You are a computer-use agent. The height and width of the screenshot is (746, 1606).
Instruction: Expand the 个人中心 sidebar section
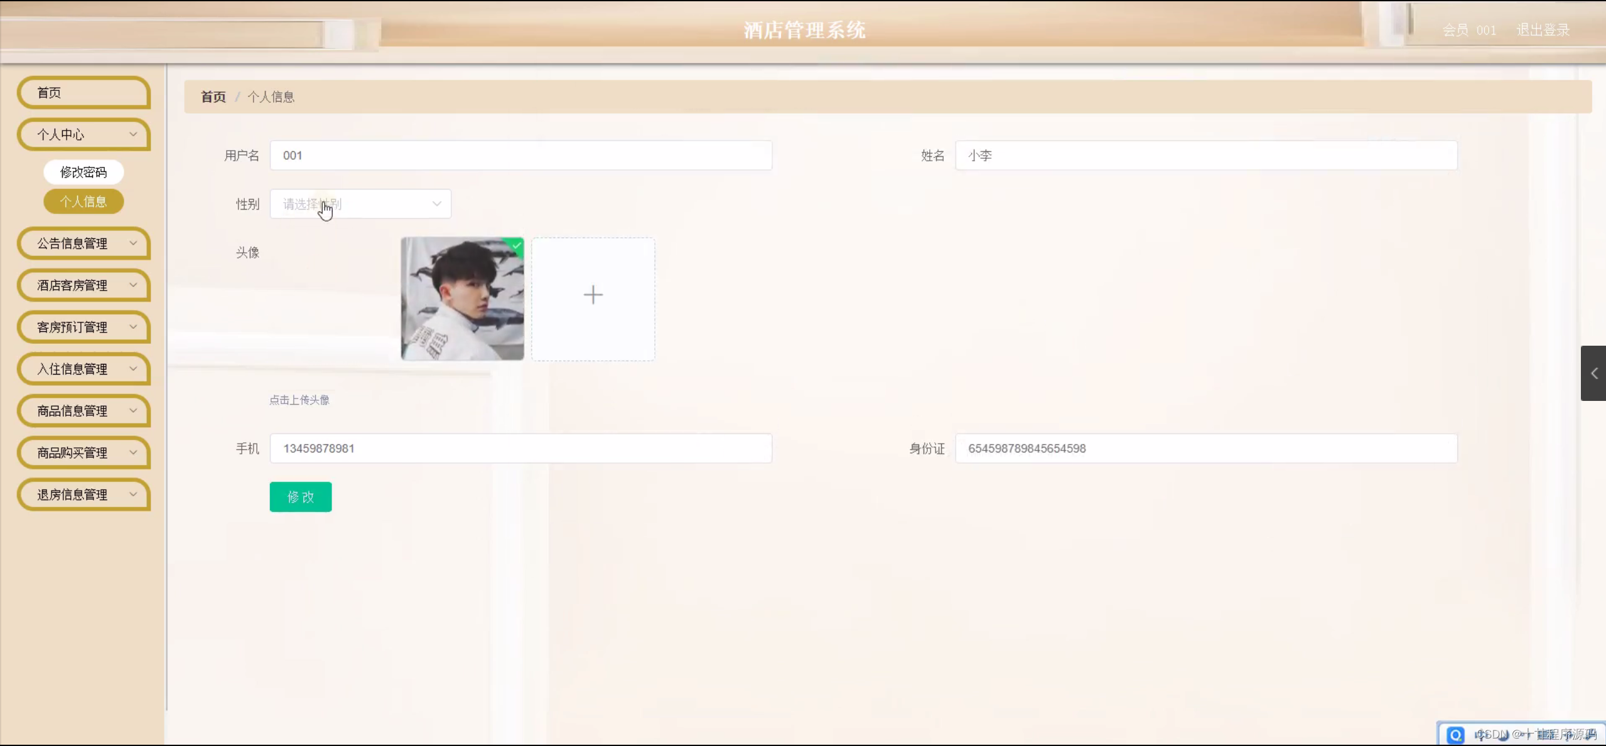[84, 134]
